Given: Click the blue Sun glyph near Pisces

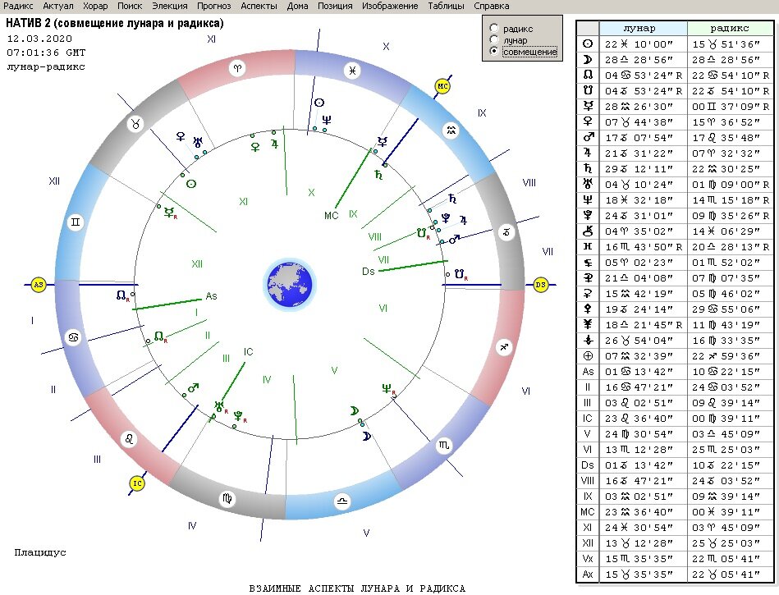Looking at the screenshot, I should tap(319, 103).
